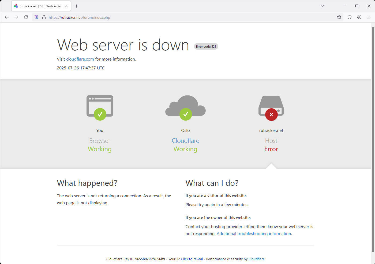This screenshot has height=264, width=375.
Task: Select the rutracker.net 521 error tab
Action: pyautogui.click(x=39, y=6)
